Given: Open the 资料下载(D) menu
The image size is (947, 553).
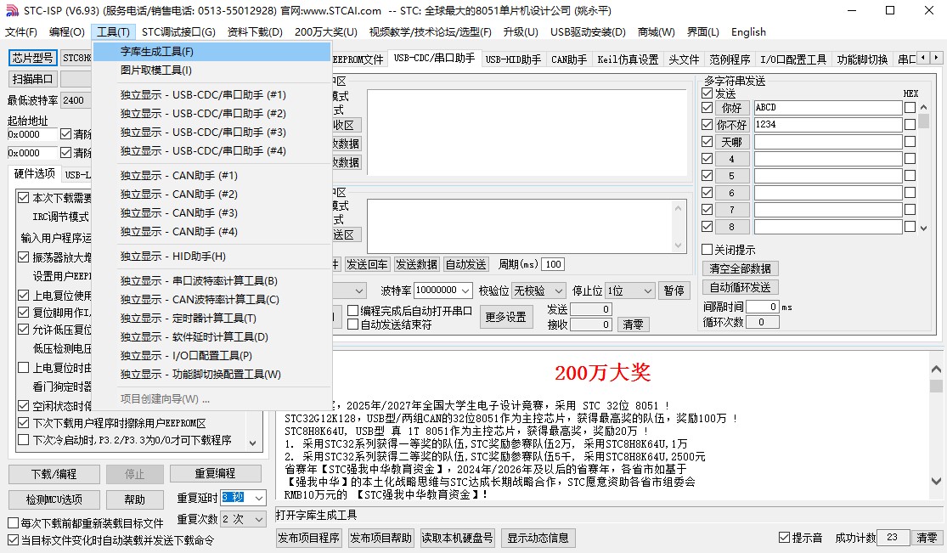Looking at the screenshot, I should pyautogui.click(x=255, y=32).
